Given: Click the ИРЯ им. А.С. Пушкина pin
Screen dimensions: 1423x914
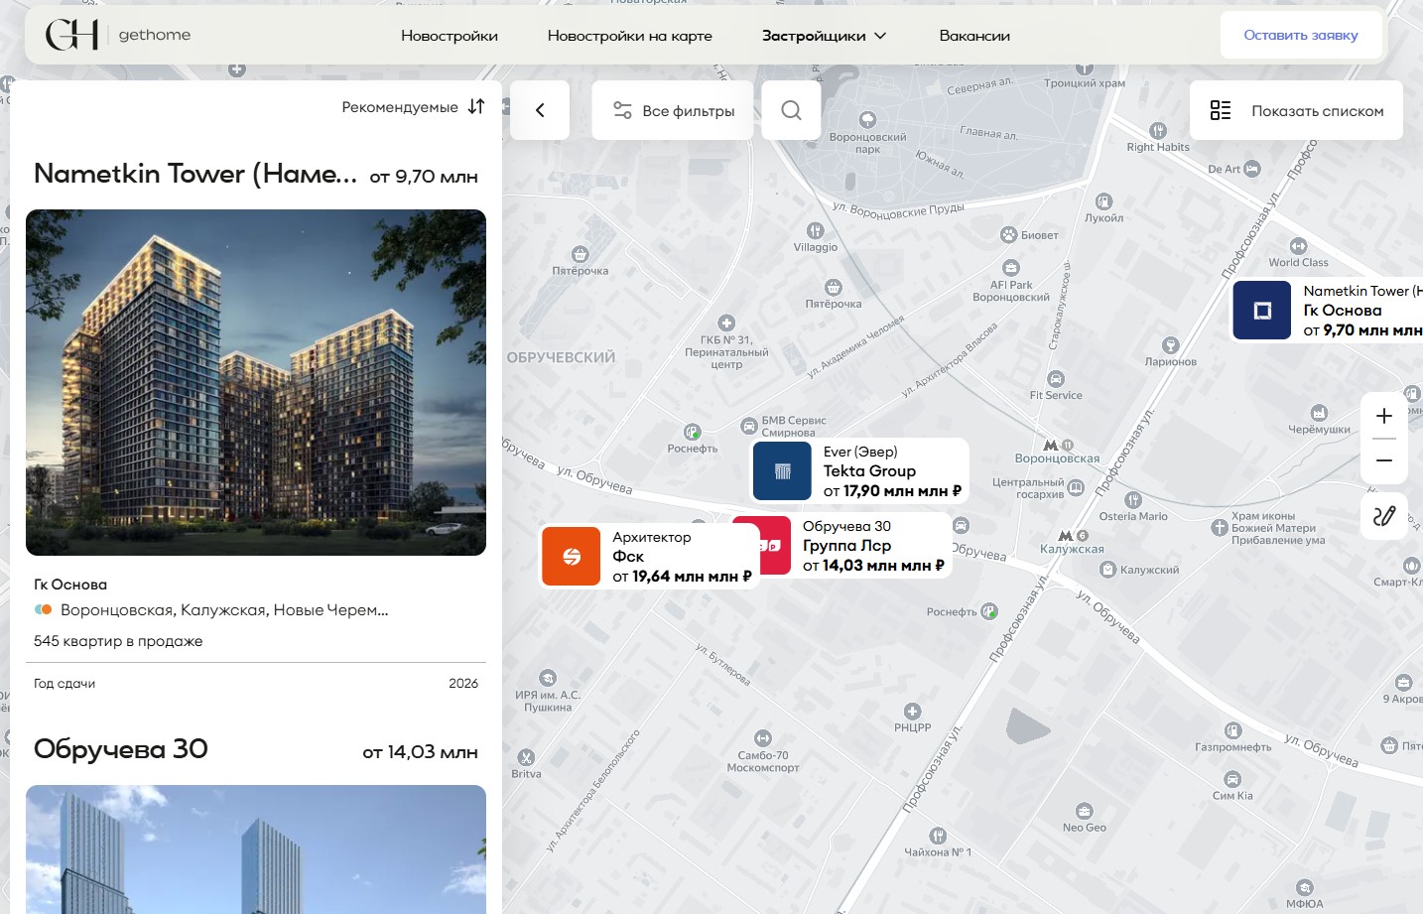Looking at the screenshot, I should (548, 679).
